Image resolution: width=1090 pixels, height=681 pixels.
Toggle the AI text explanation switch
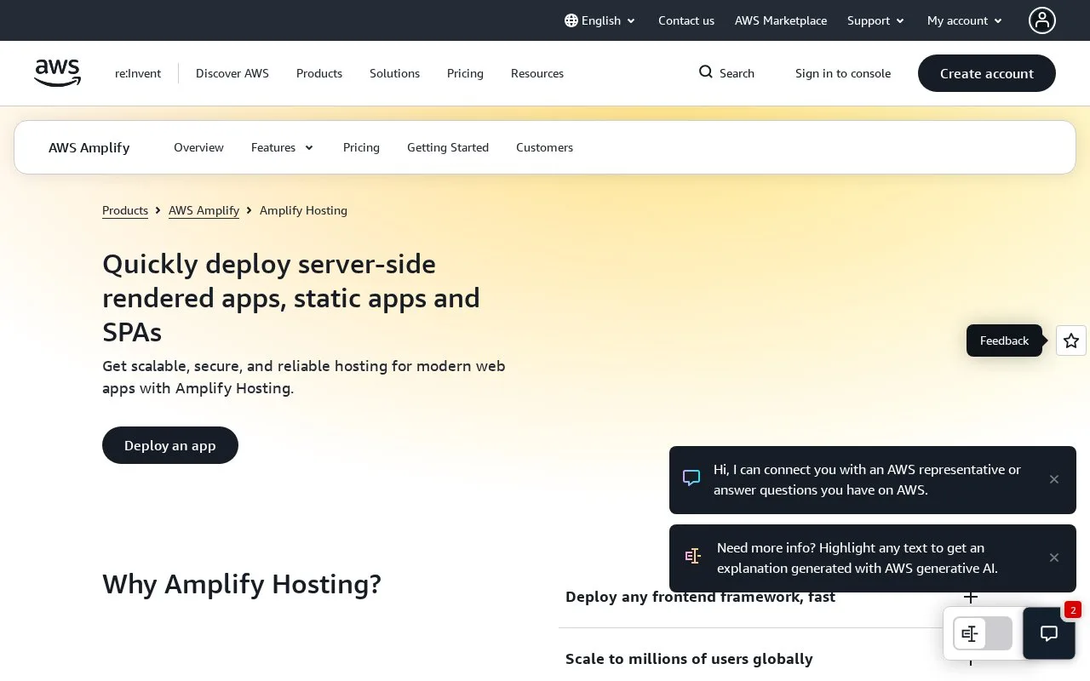coord(983,633)
